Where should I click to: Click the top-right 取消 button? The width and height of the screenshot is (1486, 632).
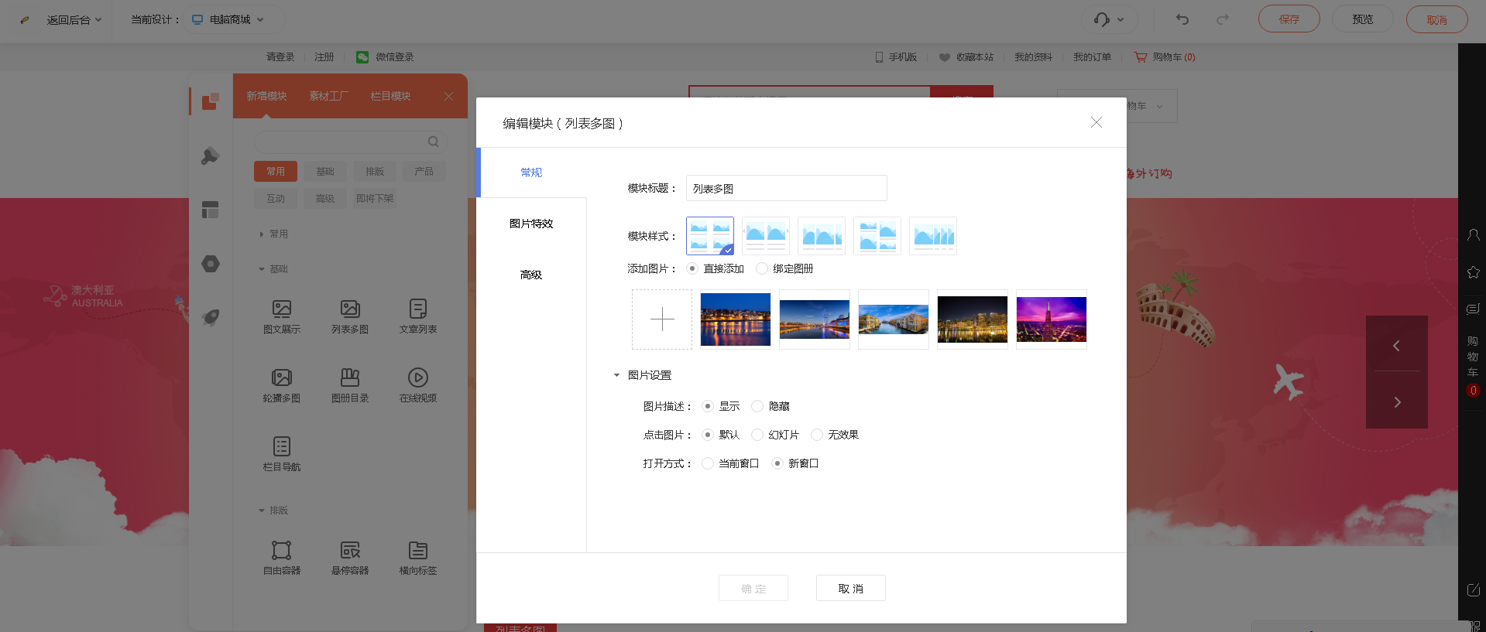click(1437, 19)
